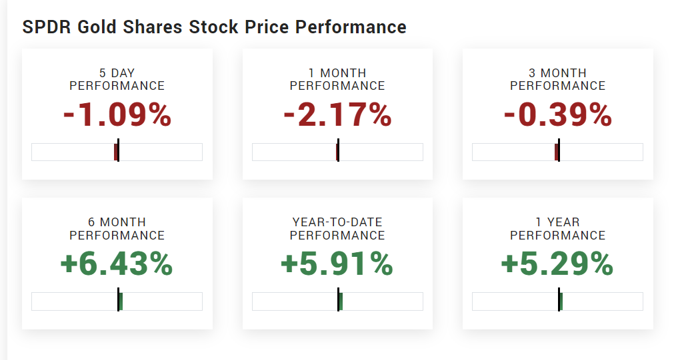The width and height of the screenshot is (678, 360).
Task: Select the 6 Month Performance label
Action: [117, 228]
